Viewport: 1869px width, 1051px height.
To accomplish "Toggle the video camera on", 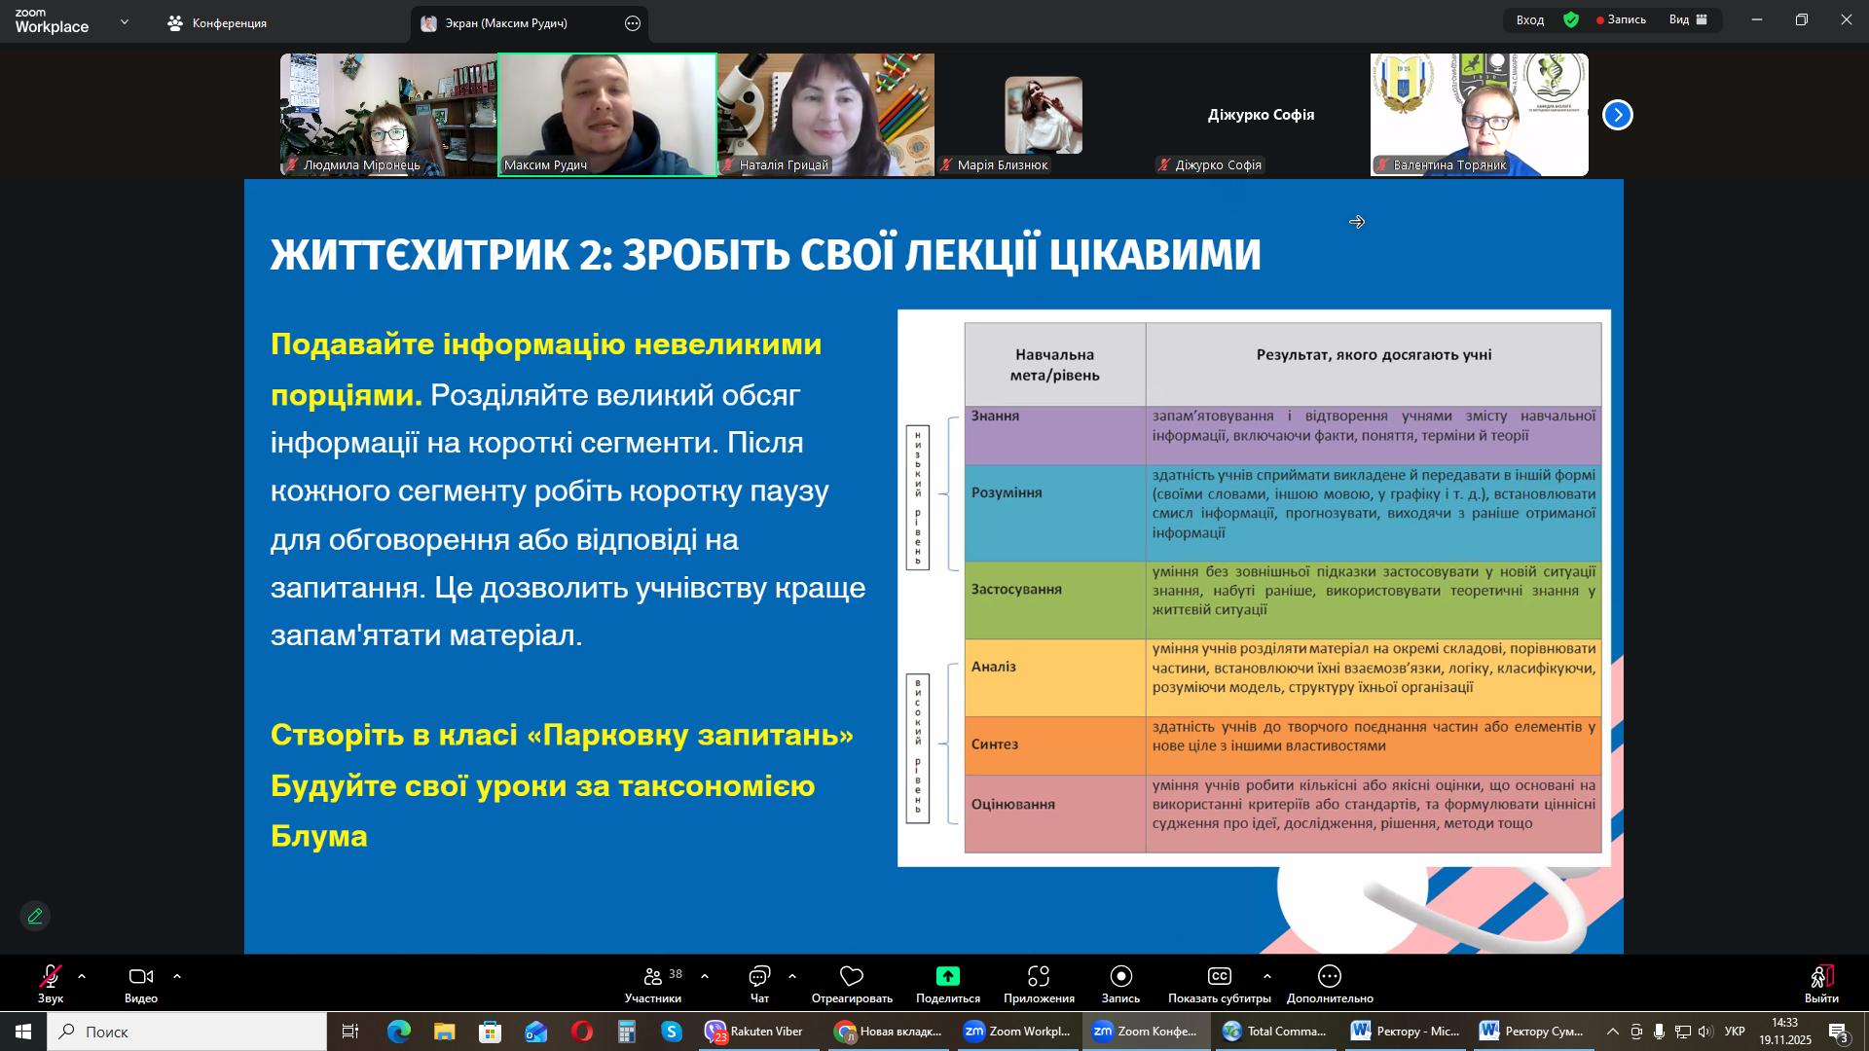I will 141,976.
